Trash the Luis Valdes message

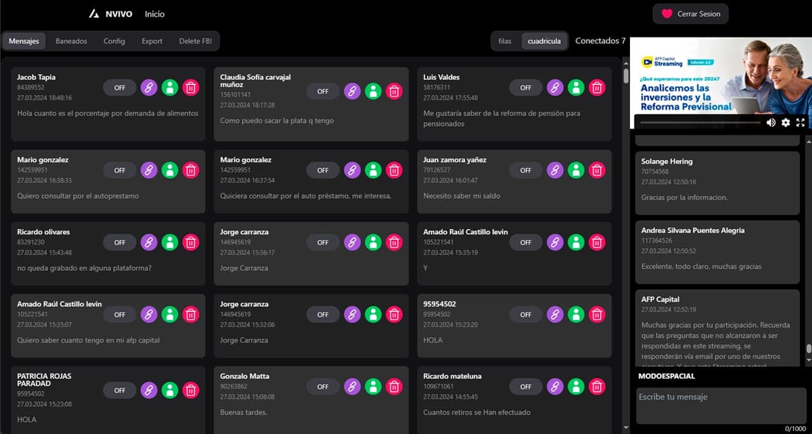(597, 88)
